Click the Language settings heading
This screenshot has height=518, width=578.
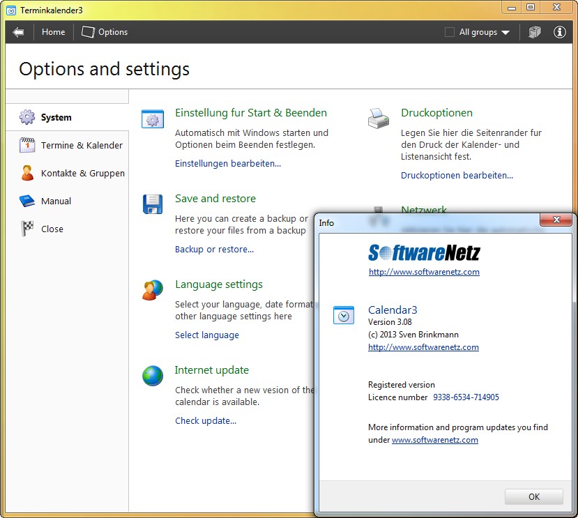coord(219,284)
